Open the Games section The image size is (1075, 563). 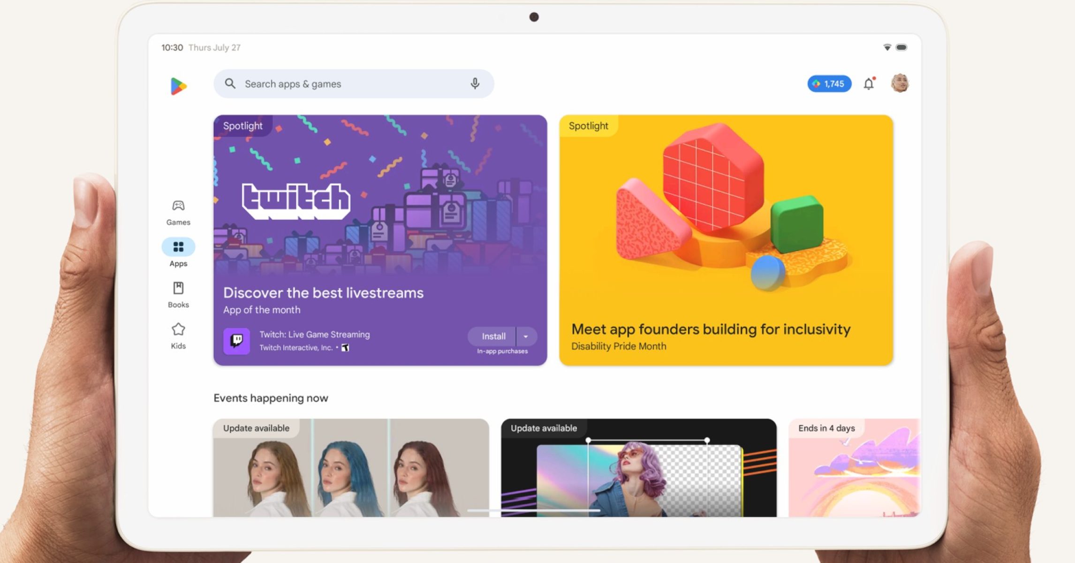coord(178,212)
